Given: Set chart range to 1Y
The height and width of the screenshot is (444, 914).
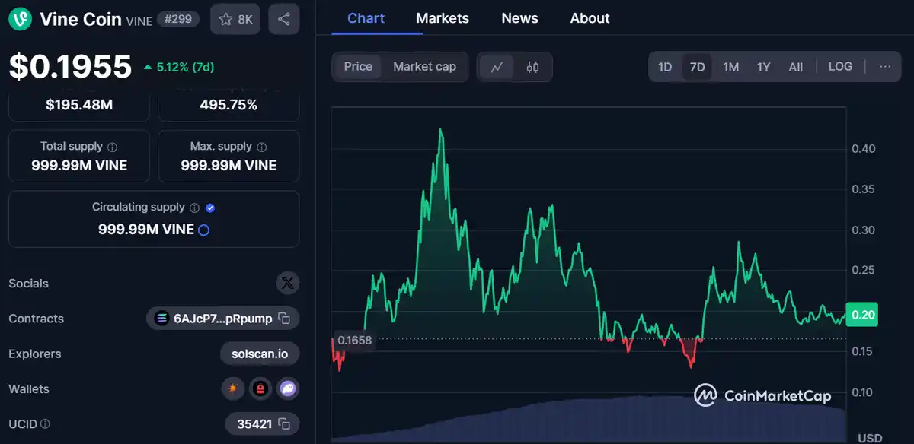Looking at the screenshot, I should [763, 67].
